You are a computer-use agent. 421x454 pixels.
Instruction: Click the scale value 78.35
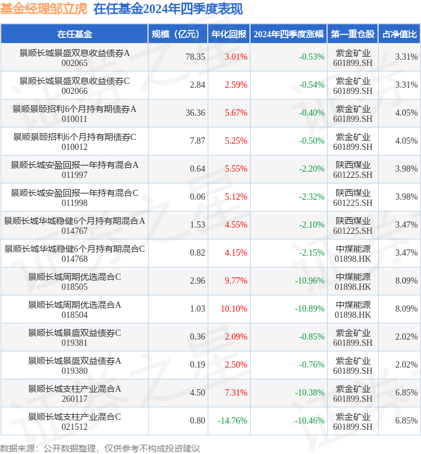(x=195, y=57)
